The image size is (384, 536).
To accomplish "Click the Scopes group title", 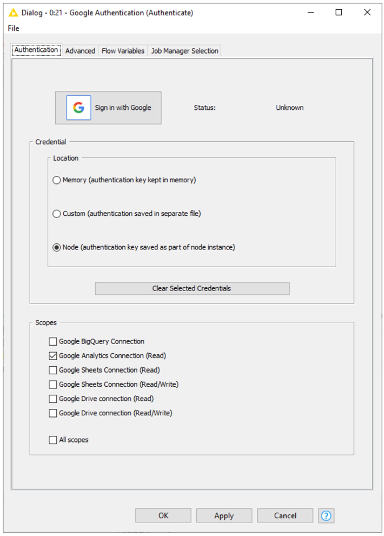I will 46,323.
